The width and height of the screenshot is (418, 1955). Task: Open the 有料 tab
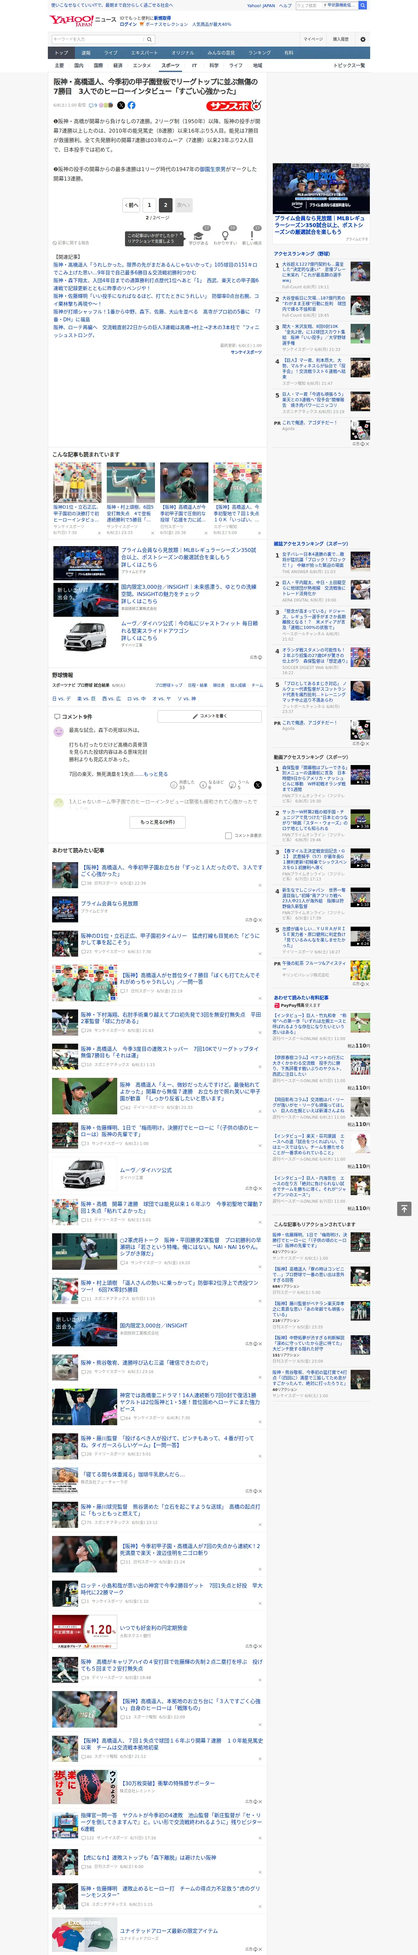coord(288,53)
